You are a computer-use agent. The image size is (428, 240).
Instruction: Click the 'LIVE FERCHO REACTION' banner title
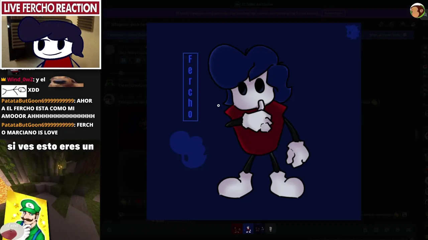point(50,8)
